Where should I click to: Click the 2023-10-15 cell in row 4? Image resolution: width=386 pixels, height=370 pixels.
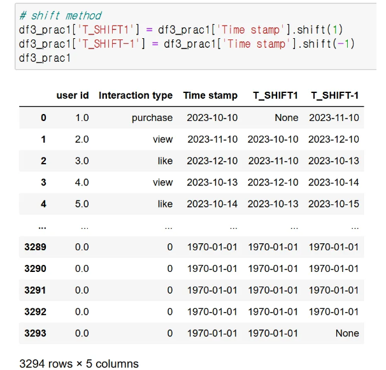coord(334,204)
